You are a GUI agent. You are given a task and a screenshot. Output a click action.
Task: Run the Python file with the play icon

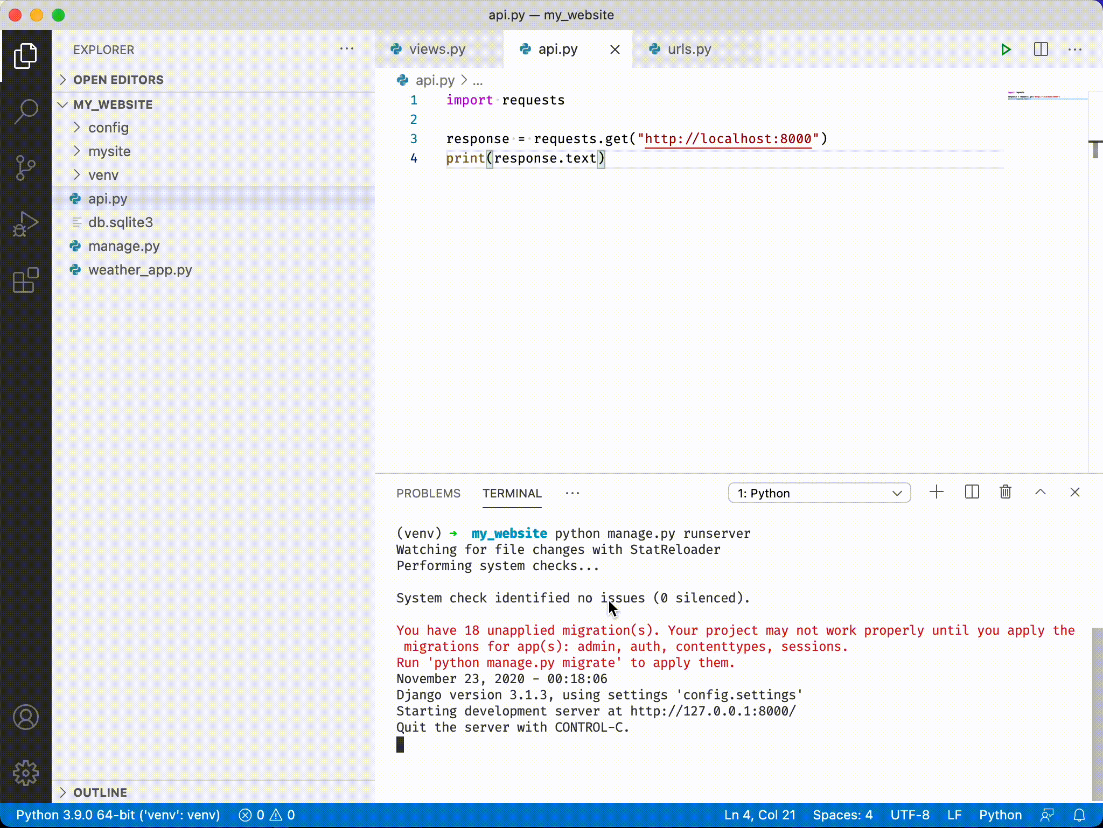pos(1006,50)
